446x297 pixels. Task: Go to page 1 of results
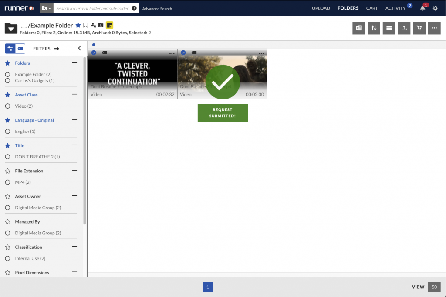point(208,287)
